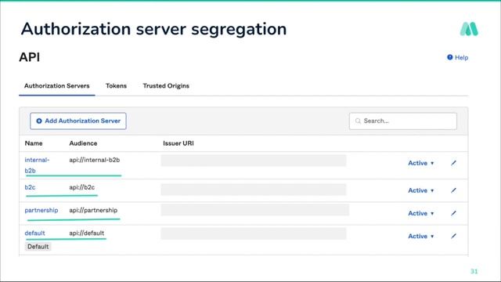Focus the Search input field
501x282 pixels.
pyautogui.click(x=403, y=121)
